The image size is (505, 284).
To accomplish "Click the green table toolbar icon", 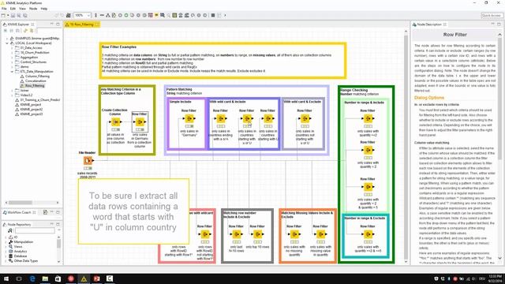I will [174, 15].
